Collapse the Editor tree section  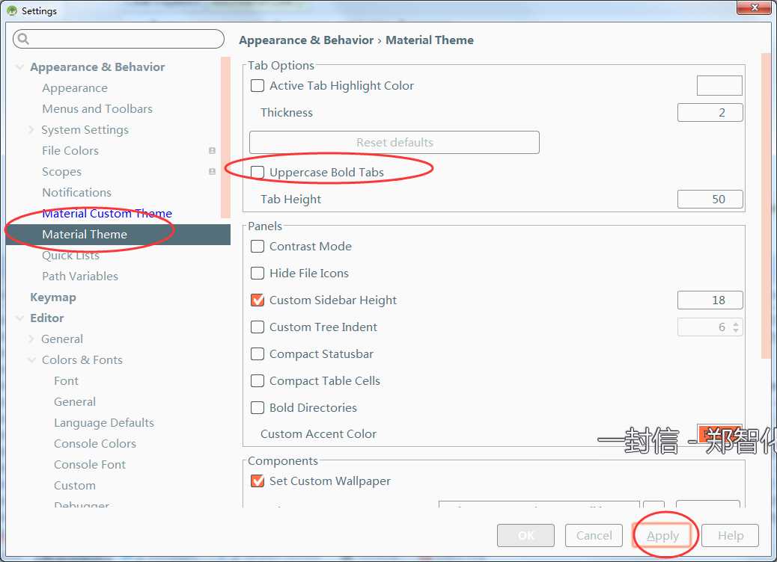tap(19, 318)
